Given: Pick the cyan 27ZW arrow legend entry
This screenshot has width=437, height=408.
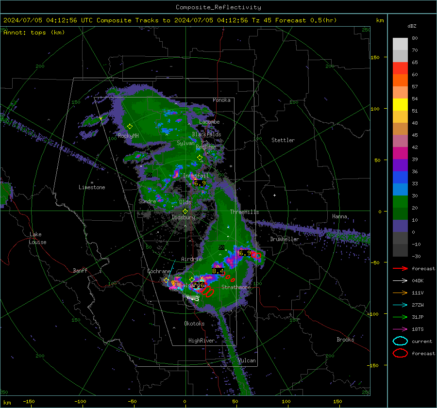Looking at the screenshot, I should [400, 305].
